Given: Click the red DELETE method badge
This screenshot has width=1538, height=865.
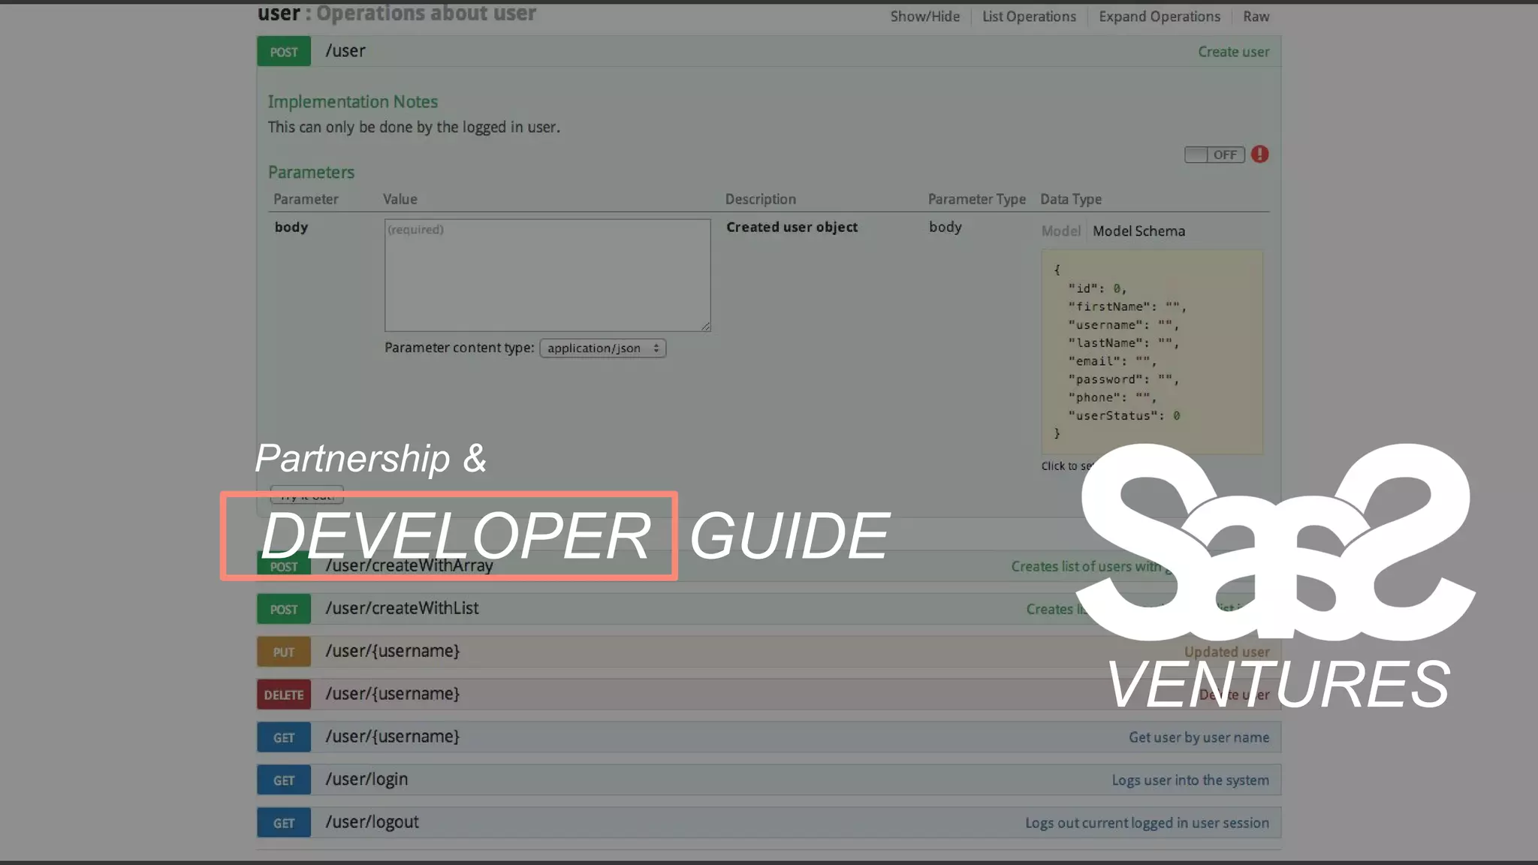Looking at the screenshot, I should [284, 695].
